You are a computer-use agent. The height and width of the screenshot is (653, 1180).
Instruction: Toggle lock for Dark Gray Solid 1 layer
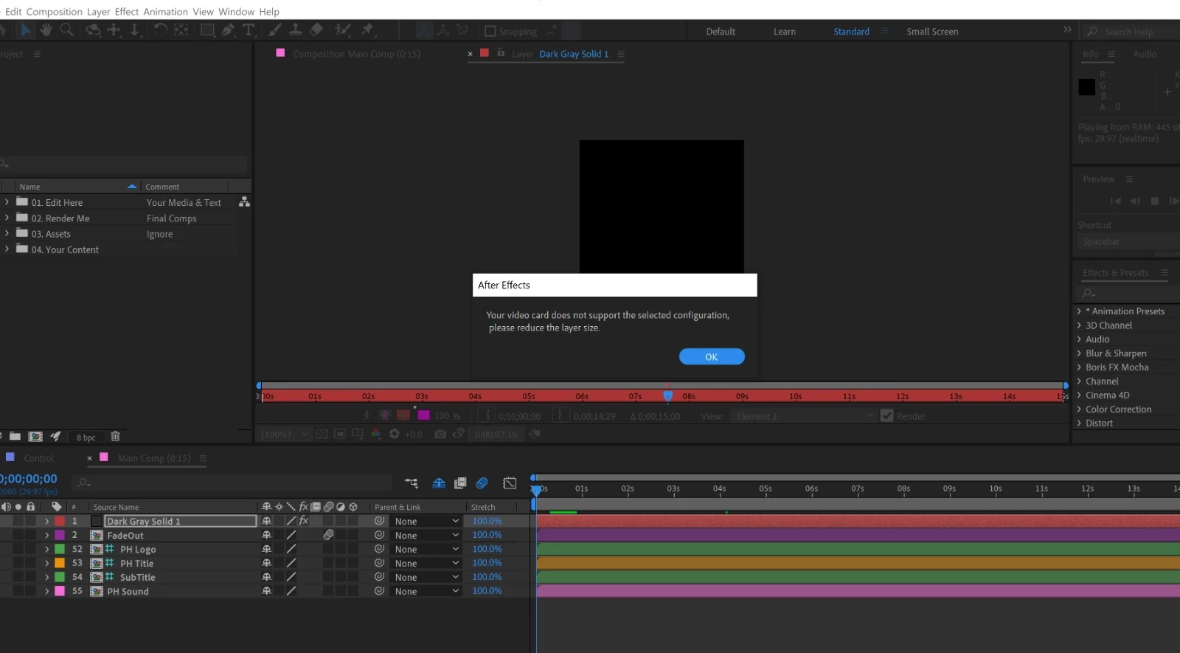pos(30,521)
